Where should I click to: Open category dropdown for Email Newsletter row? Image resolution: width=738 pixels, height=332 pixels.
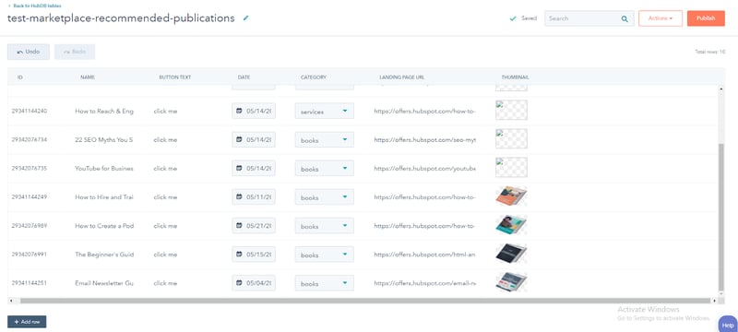point(325,283)
